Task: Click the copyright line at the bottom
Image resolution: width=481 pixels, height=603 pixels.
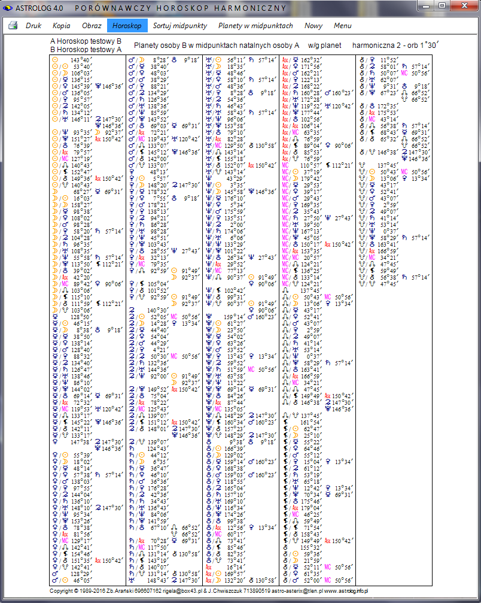Action: click(x=209, y=591)
